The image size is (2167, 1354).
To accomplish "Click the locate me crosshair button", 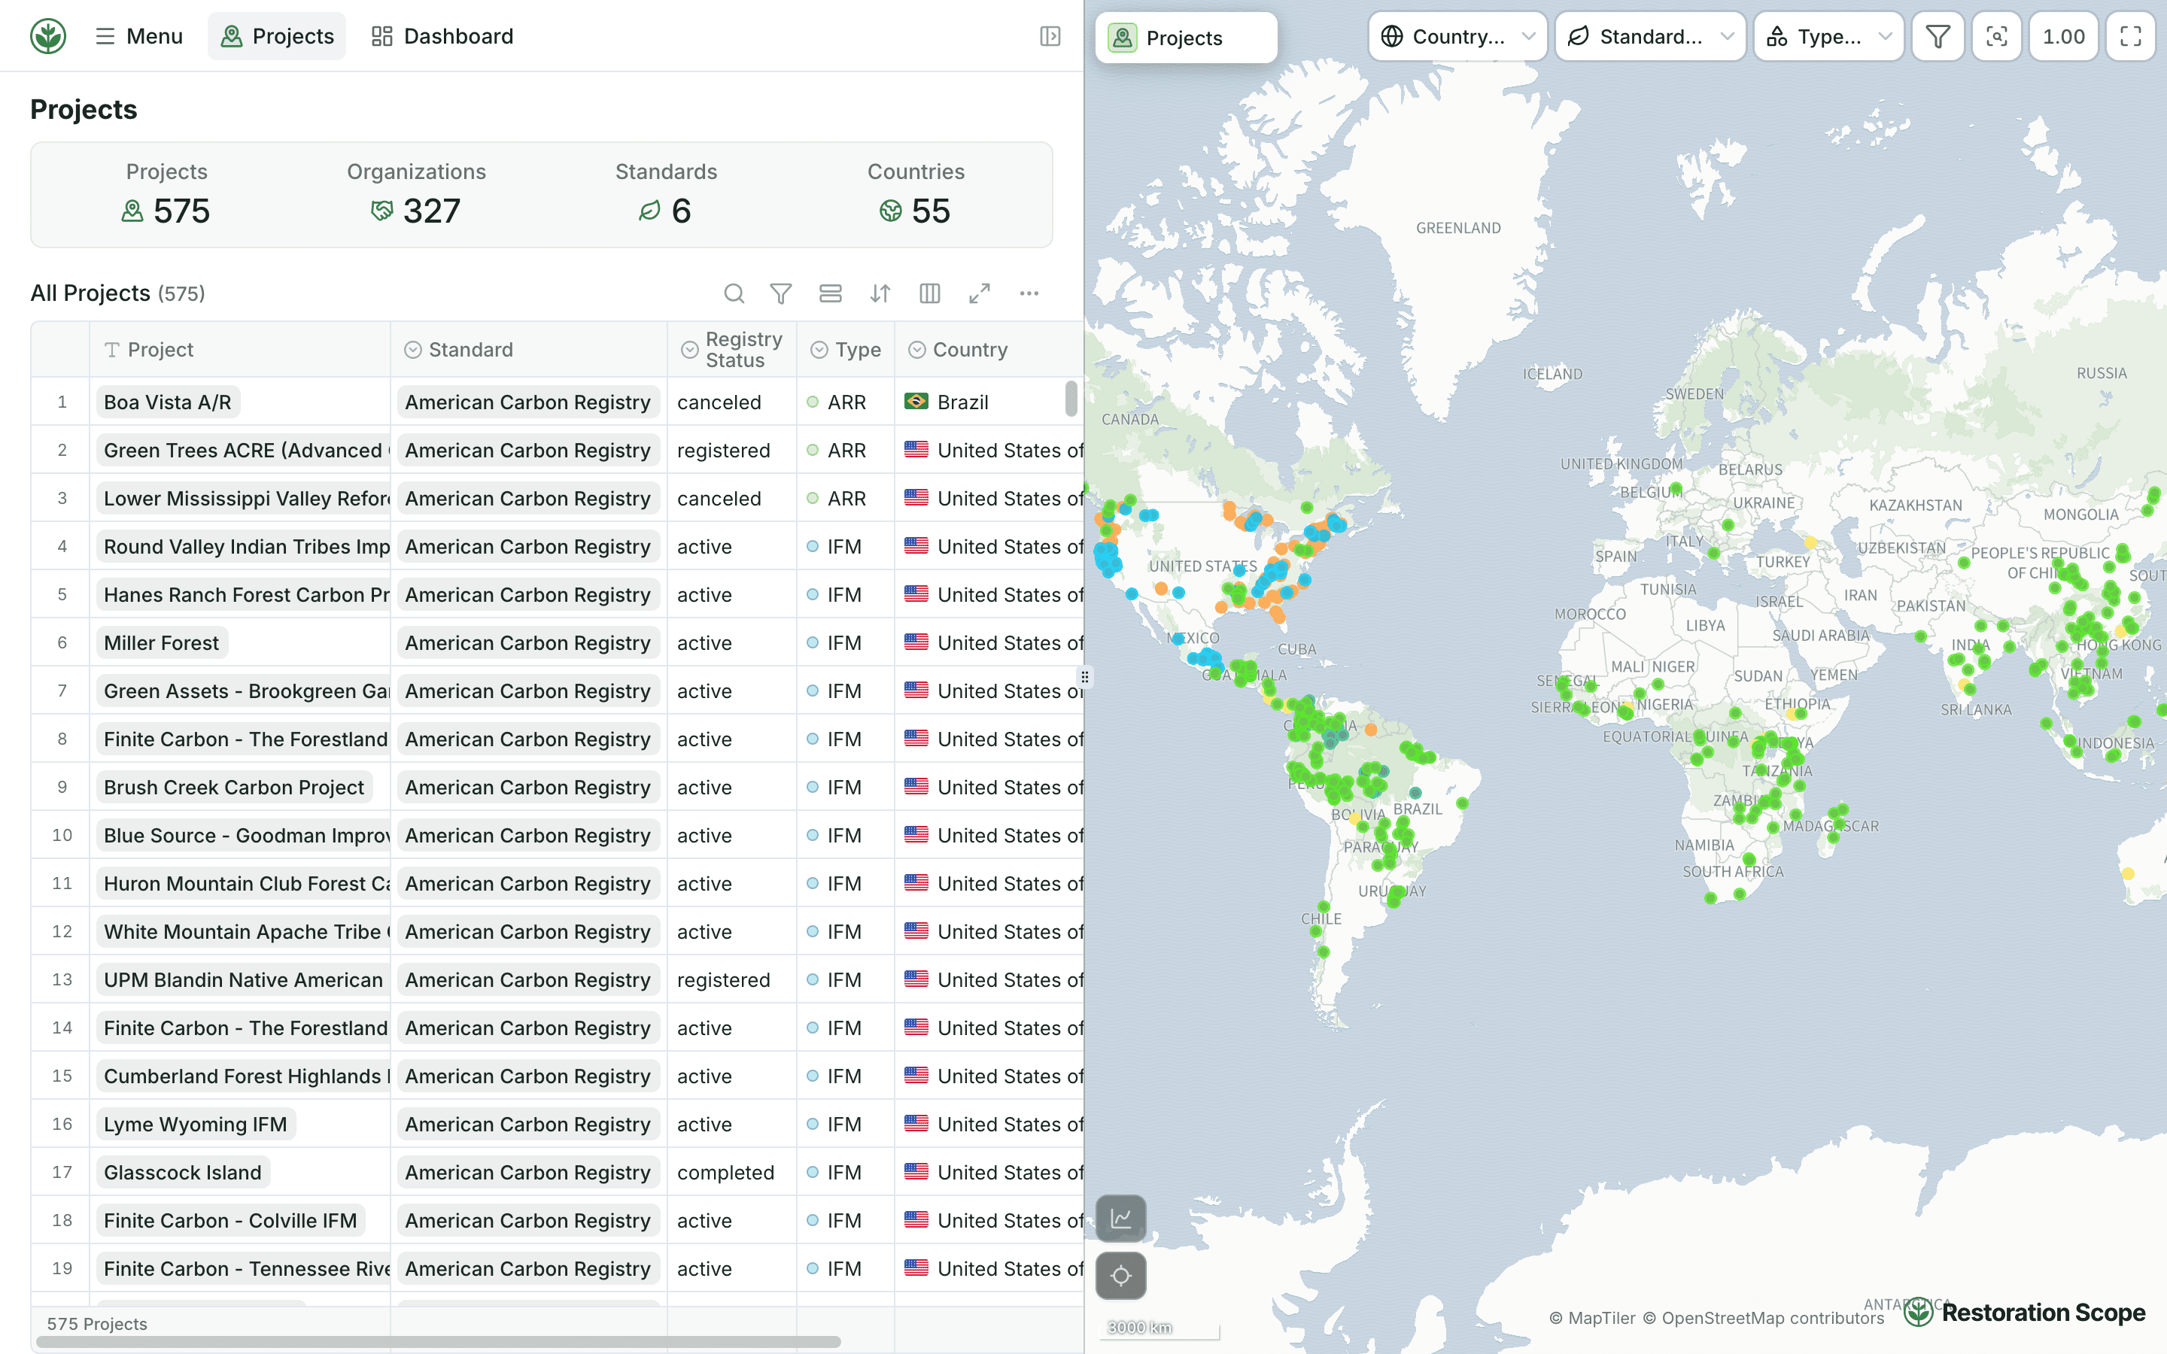I will [1121, 1275].
